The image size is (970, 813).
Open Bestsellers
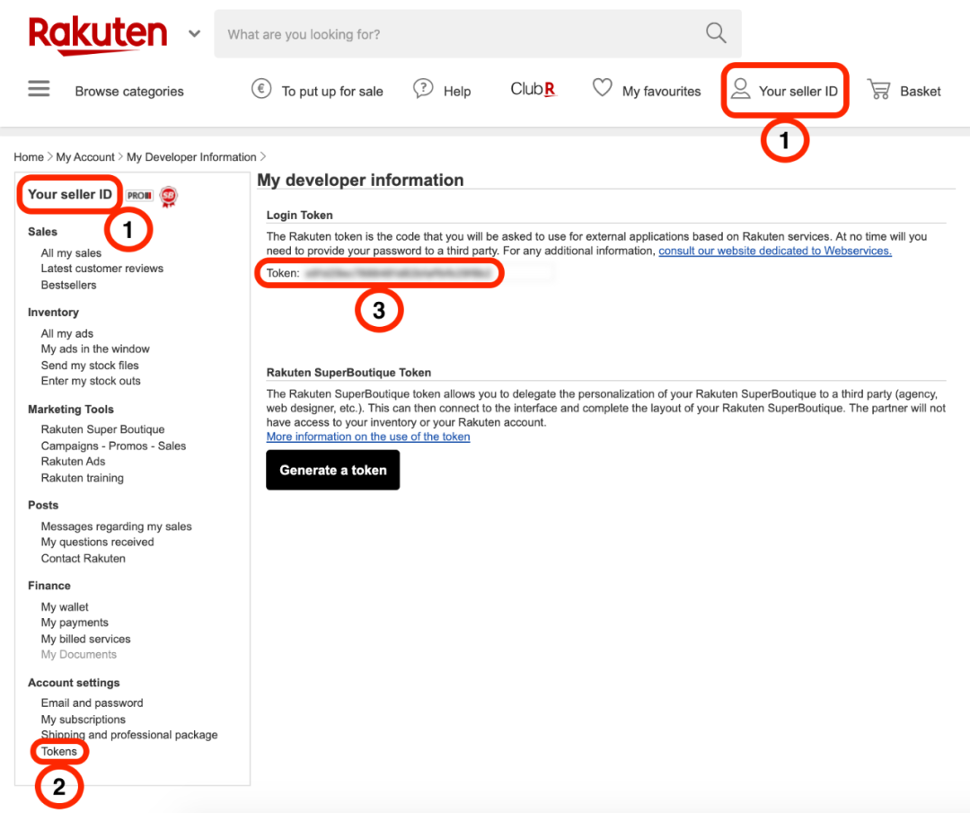[x=68, y=286]
